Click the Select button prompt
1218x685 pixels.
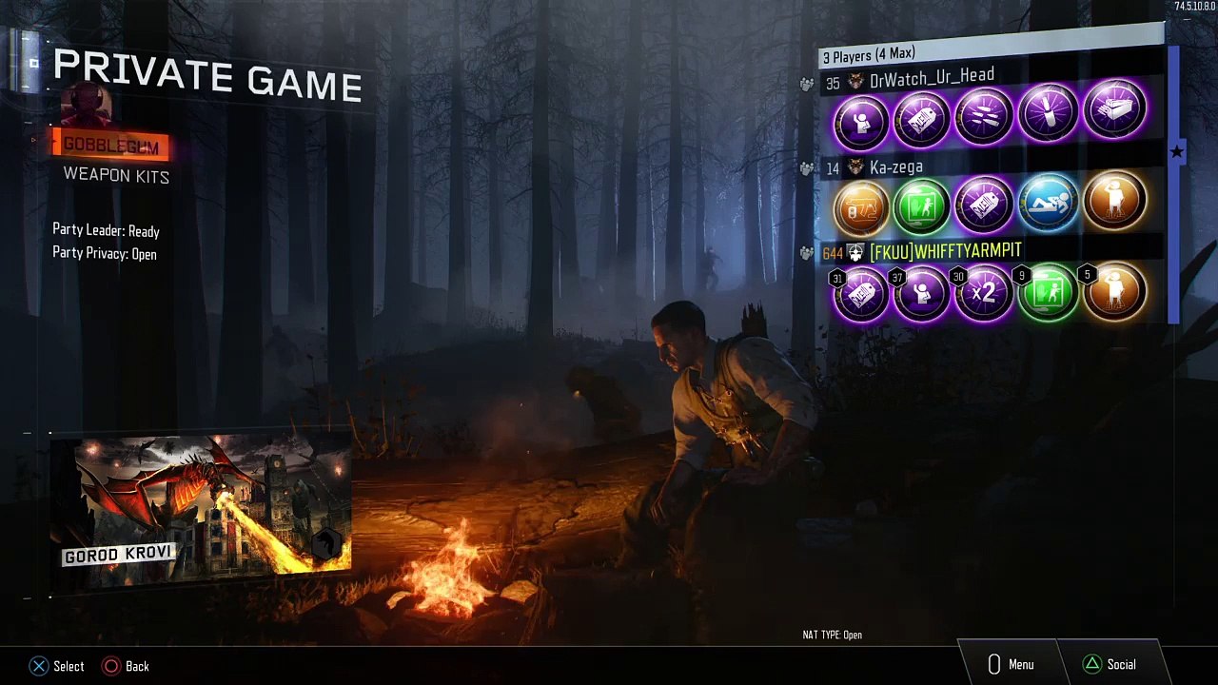57,666
